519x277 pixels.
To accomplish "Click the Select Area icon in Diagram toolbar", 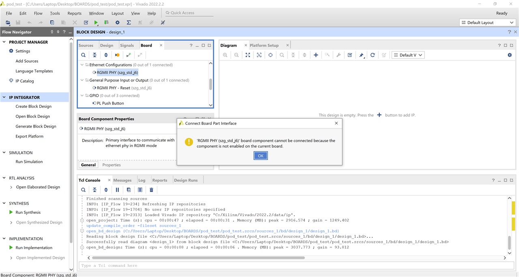I will (x=259, y=55).
